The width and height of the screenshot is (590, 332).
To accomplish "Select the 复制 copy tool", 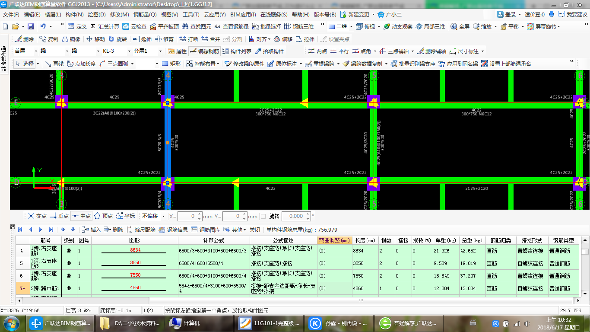I will [x=49, y=39].
